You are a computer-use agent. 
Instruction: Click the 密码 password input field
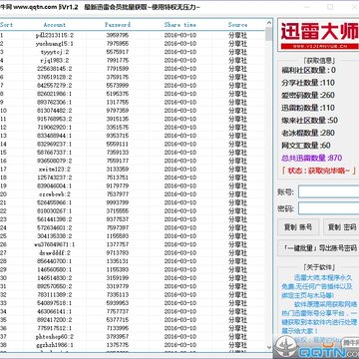coord(328,208)
